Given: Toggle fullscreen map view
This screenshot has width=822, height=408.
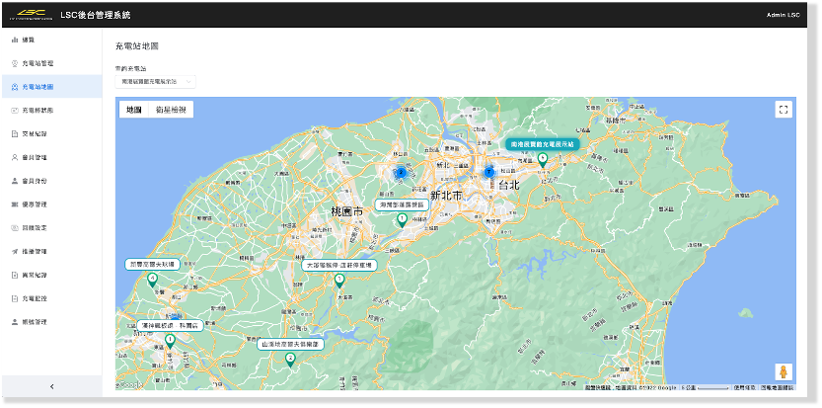Looking at the screenshot, I should 783,110.
